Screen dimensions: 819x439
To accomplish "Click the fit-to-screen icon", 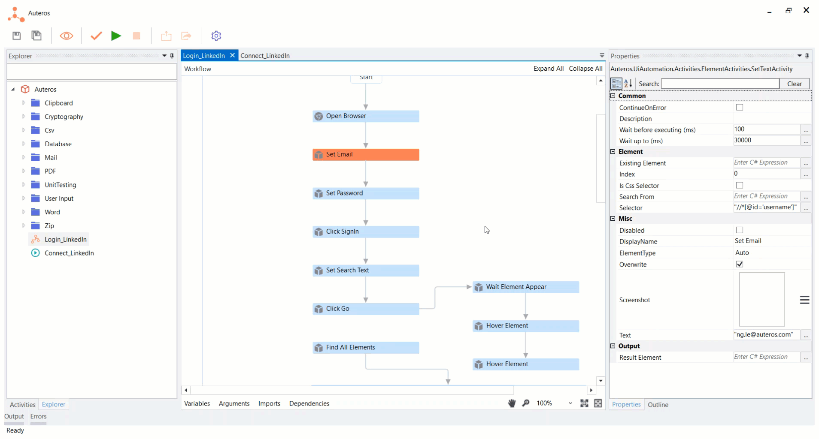I will [x=584, y=403].
